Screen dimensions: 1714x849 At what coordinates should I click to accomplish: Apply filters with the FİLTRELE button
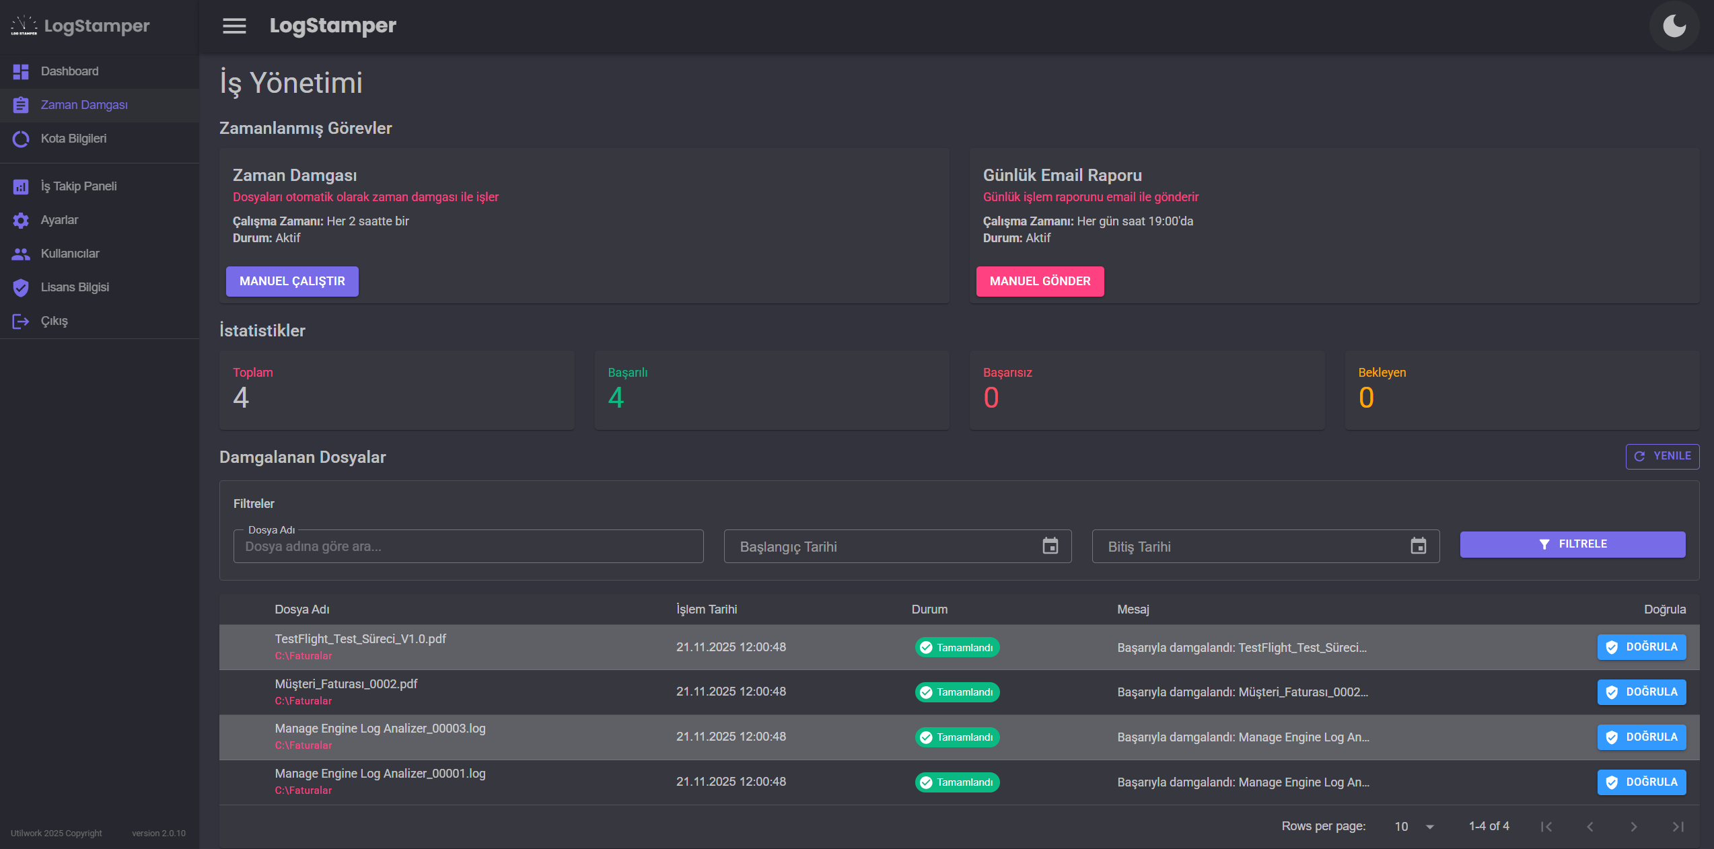(1573, 544)
